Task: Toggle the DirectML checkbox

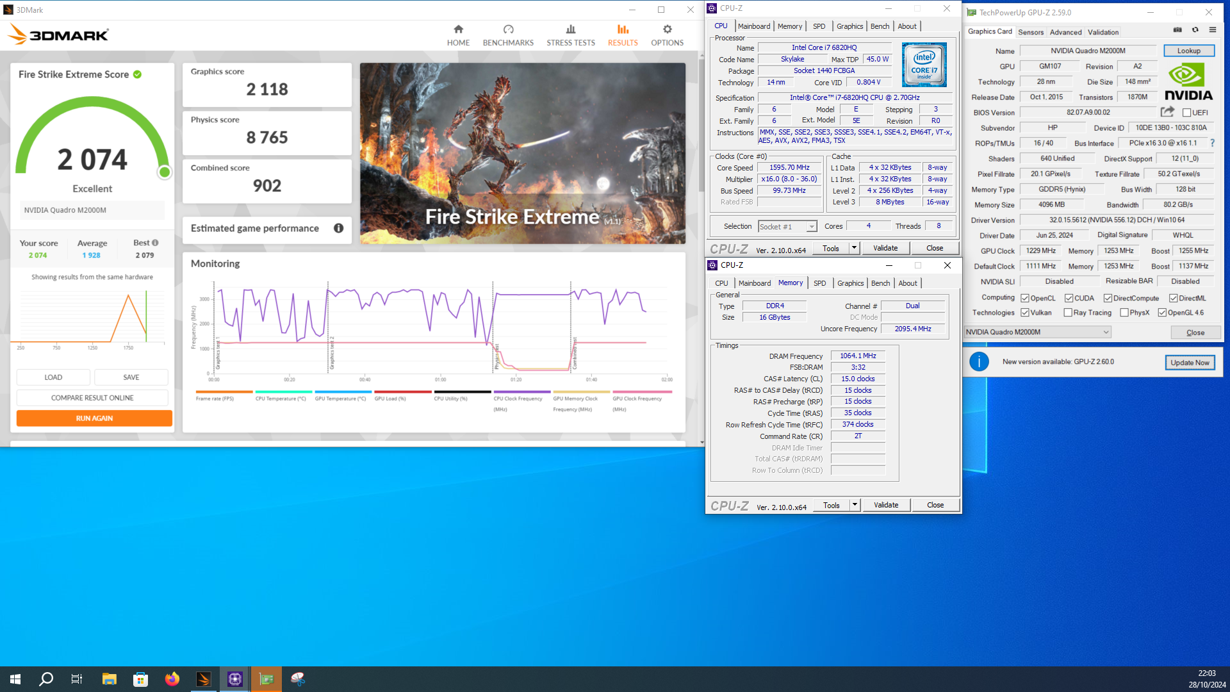Action: click(1173, 298)
